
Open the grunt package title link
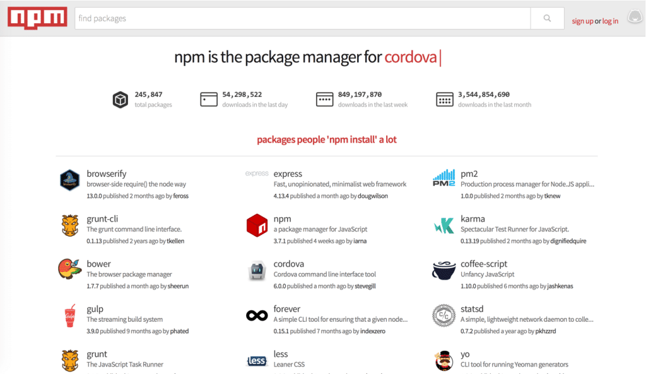pos(97,354)
